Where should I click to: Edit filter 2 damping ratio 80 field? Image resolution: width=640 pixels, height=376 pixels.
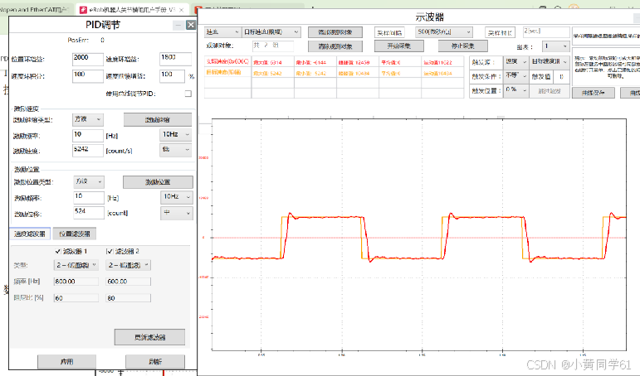(x=128, y=298)
